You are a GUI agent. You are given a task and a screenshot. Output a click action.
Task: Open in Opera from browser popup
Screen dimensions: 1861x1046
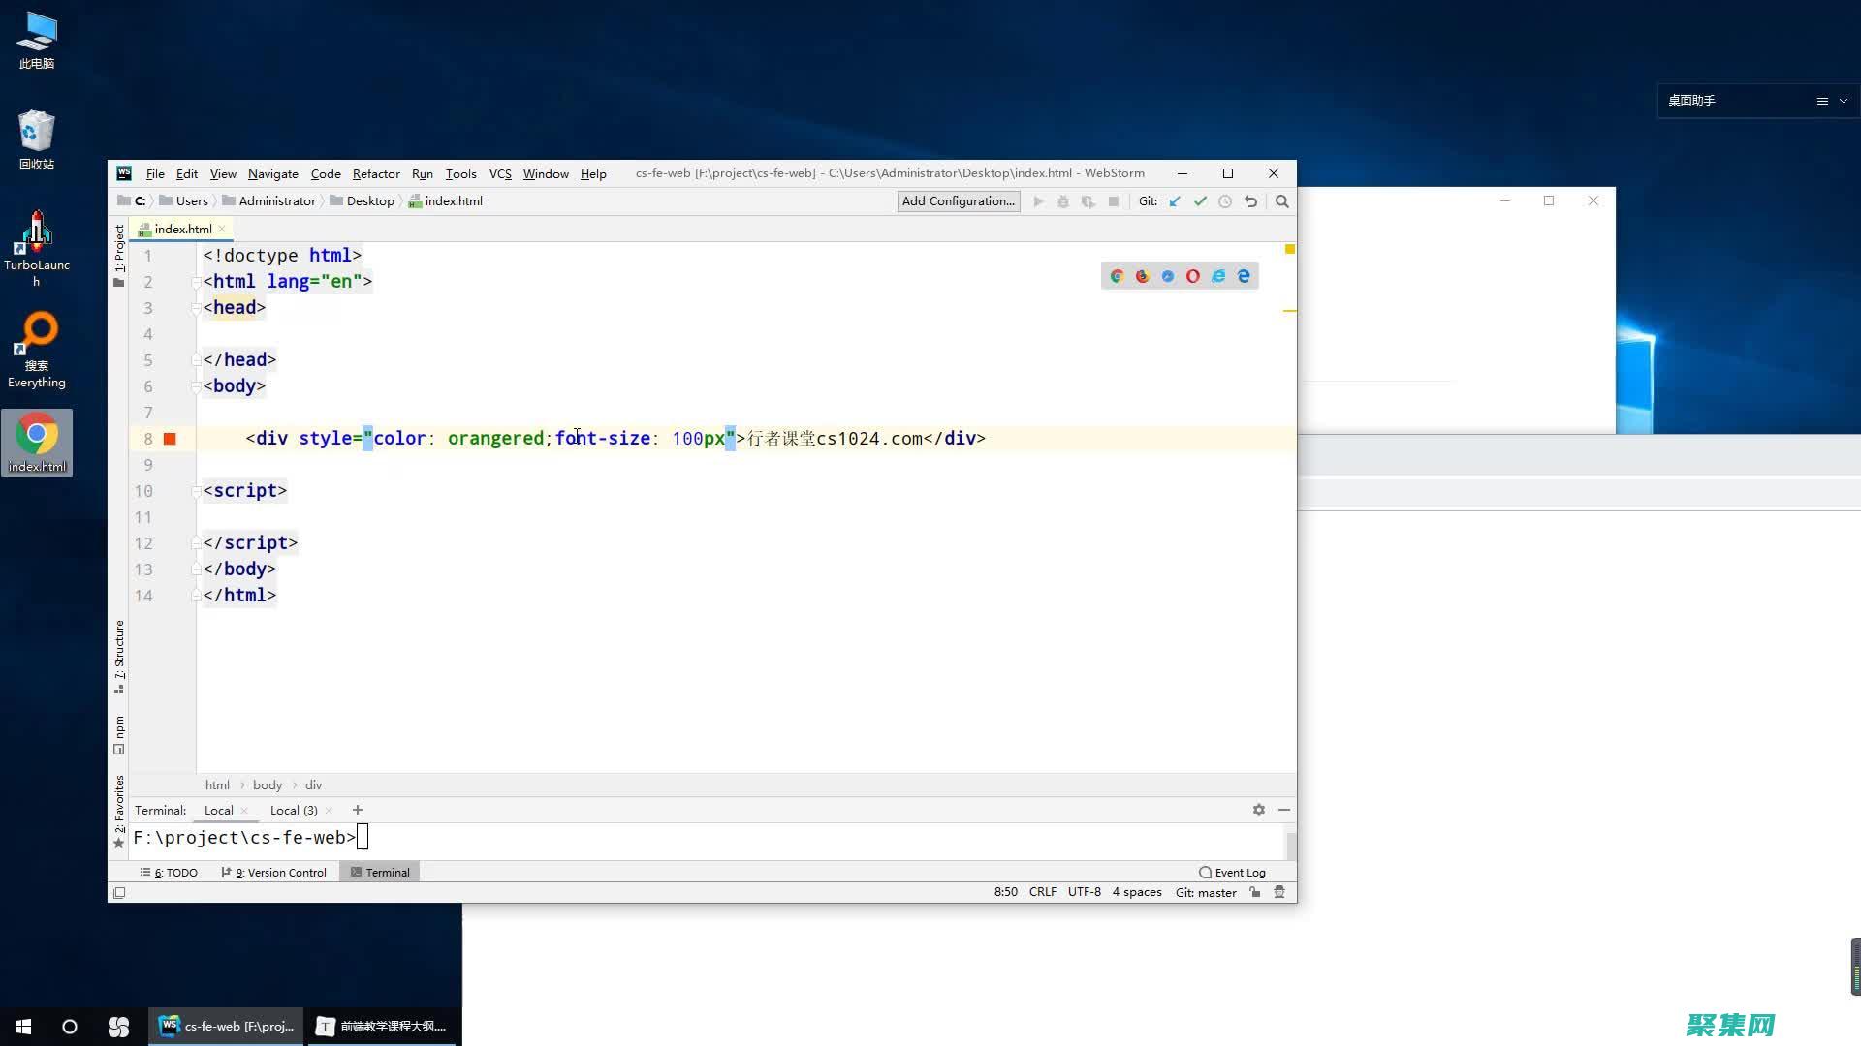[x=1193, y=276]
